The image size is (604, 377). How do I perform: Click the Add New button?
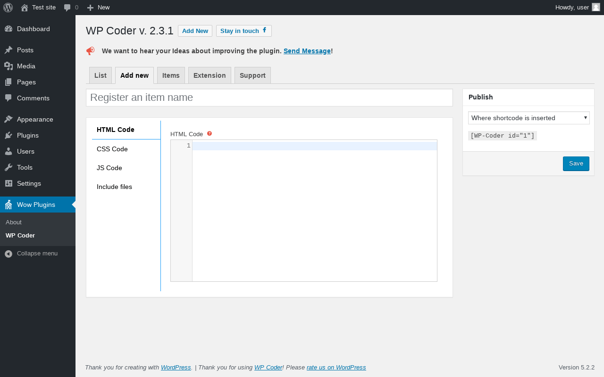coord(195,31)
